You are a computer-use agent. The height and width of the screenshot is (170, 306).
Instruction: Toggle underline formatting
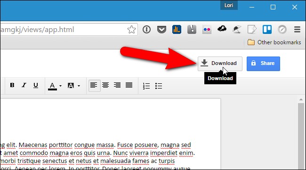pos(36,85)
